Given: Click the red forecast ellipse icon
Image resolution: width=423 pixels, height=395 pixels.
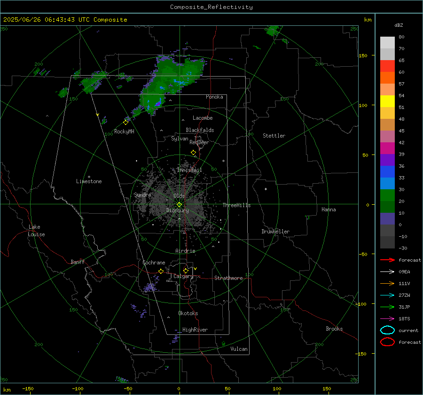Looking at the screenshot, I should [387, 342].
